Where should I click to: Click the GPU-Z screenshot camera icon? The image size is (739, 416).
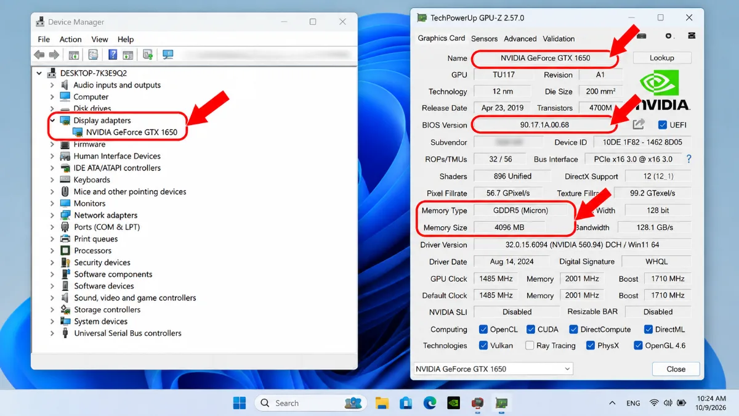tap(642, 36)
